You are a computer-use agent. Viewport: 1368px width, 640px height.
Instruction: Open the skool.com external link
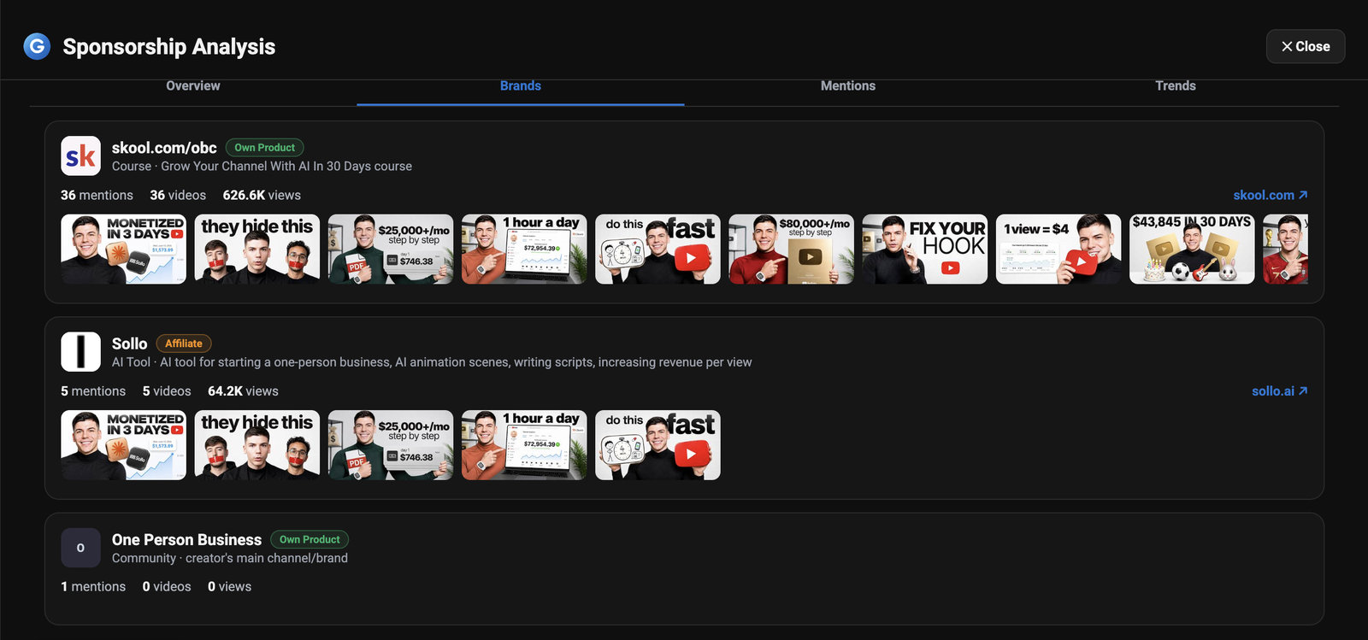pyautogui.click(x=1271, y=195)
